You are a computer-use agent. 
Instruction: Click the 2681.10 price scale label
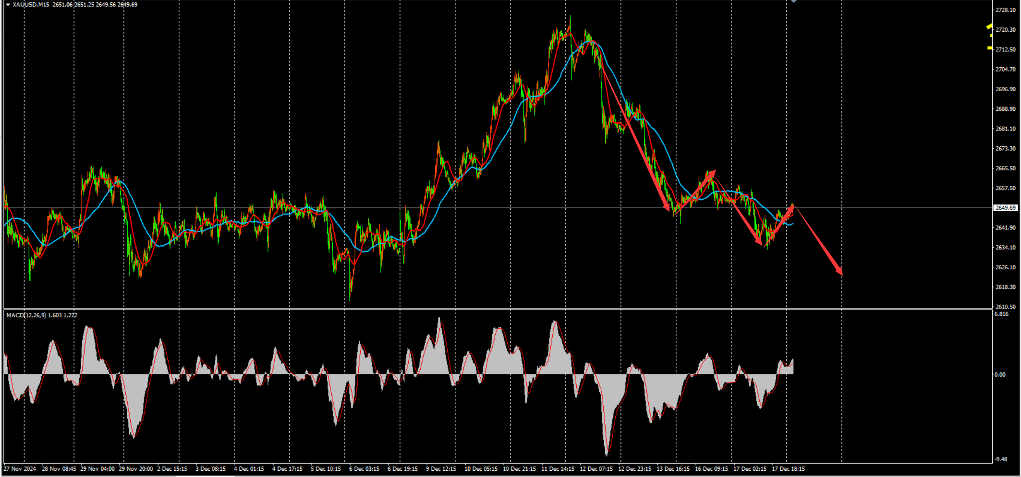[1006, 129]
